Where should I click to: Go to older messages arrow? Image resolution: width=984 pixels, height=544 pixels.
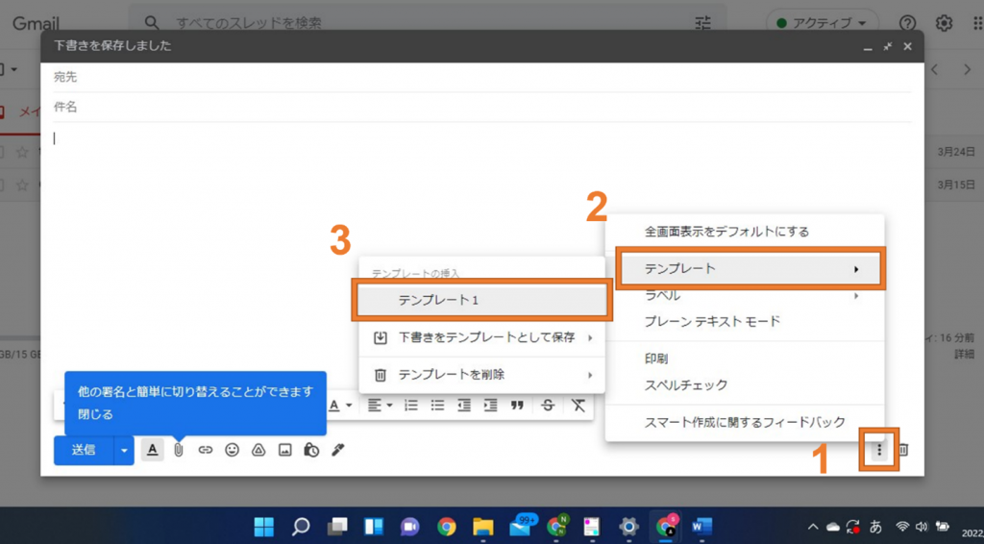967,69
